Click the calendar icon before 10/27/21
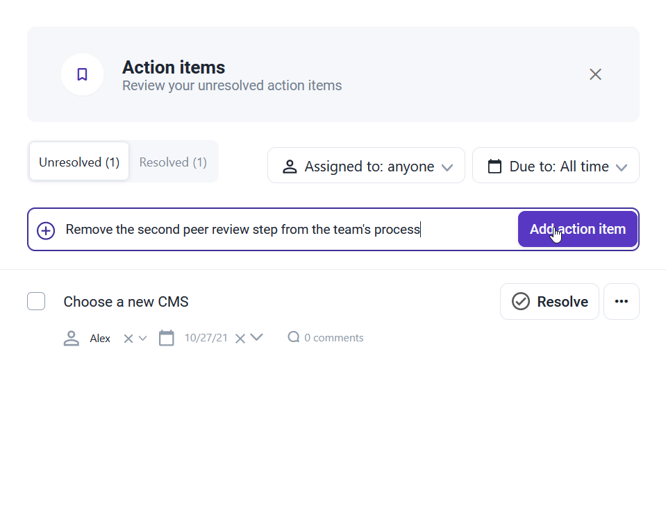666x510 pixels. pos(166,338)
